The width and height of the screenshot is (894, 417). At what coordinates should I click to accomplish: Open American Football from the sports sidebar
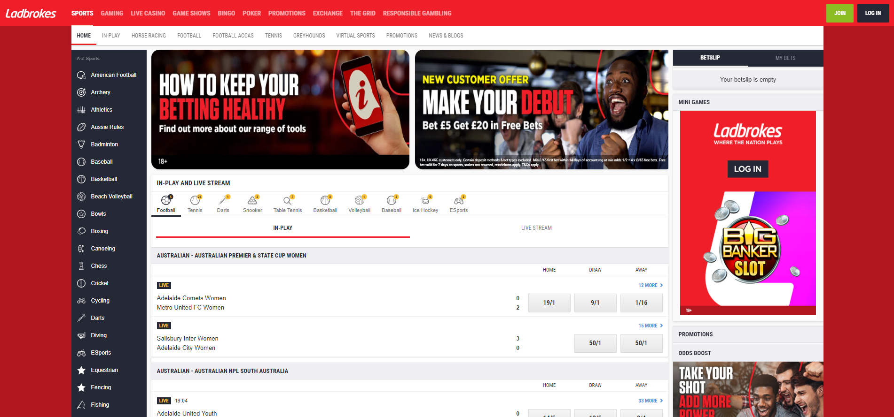coord(109,75)
